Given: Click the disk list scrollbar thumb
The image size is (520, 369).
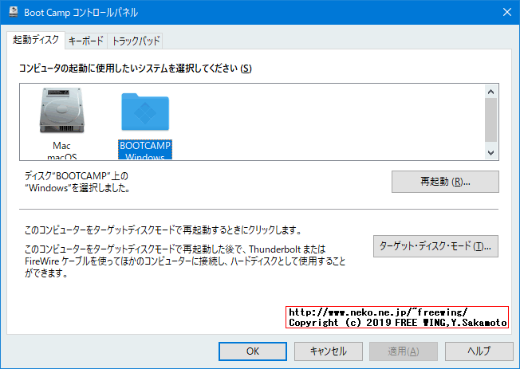Looking at the screenshot, I should tap(490, 120).
